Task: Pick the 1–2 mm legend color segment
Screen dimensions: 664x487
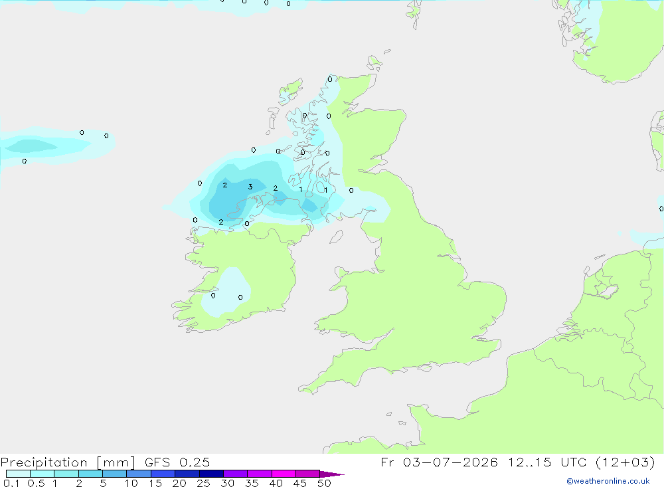Action: (x=66, y=474)
